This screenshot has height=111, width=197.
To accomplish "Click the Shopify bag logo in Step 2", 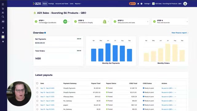I will click(105, 22).
